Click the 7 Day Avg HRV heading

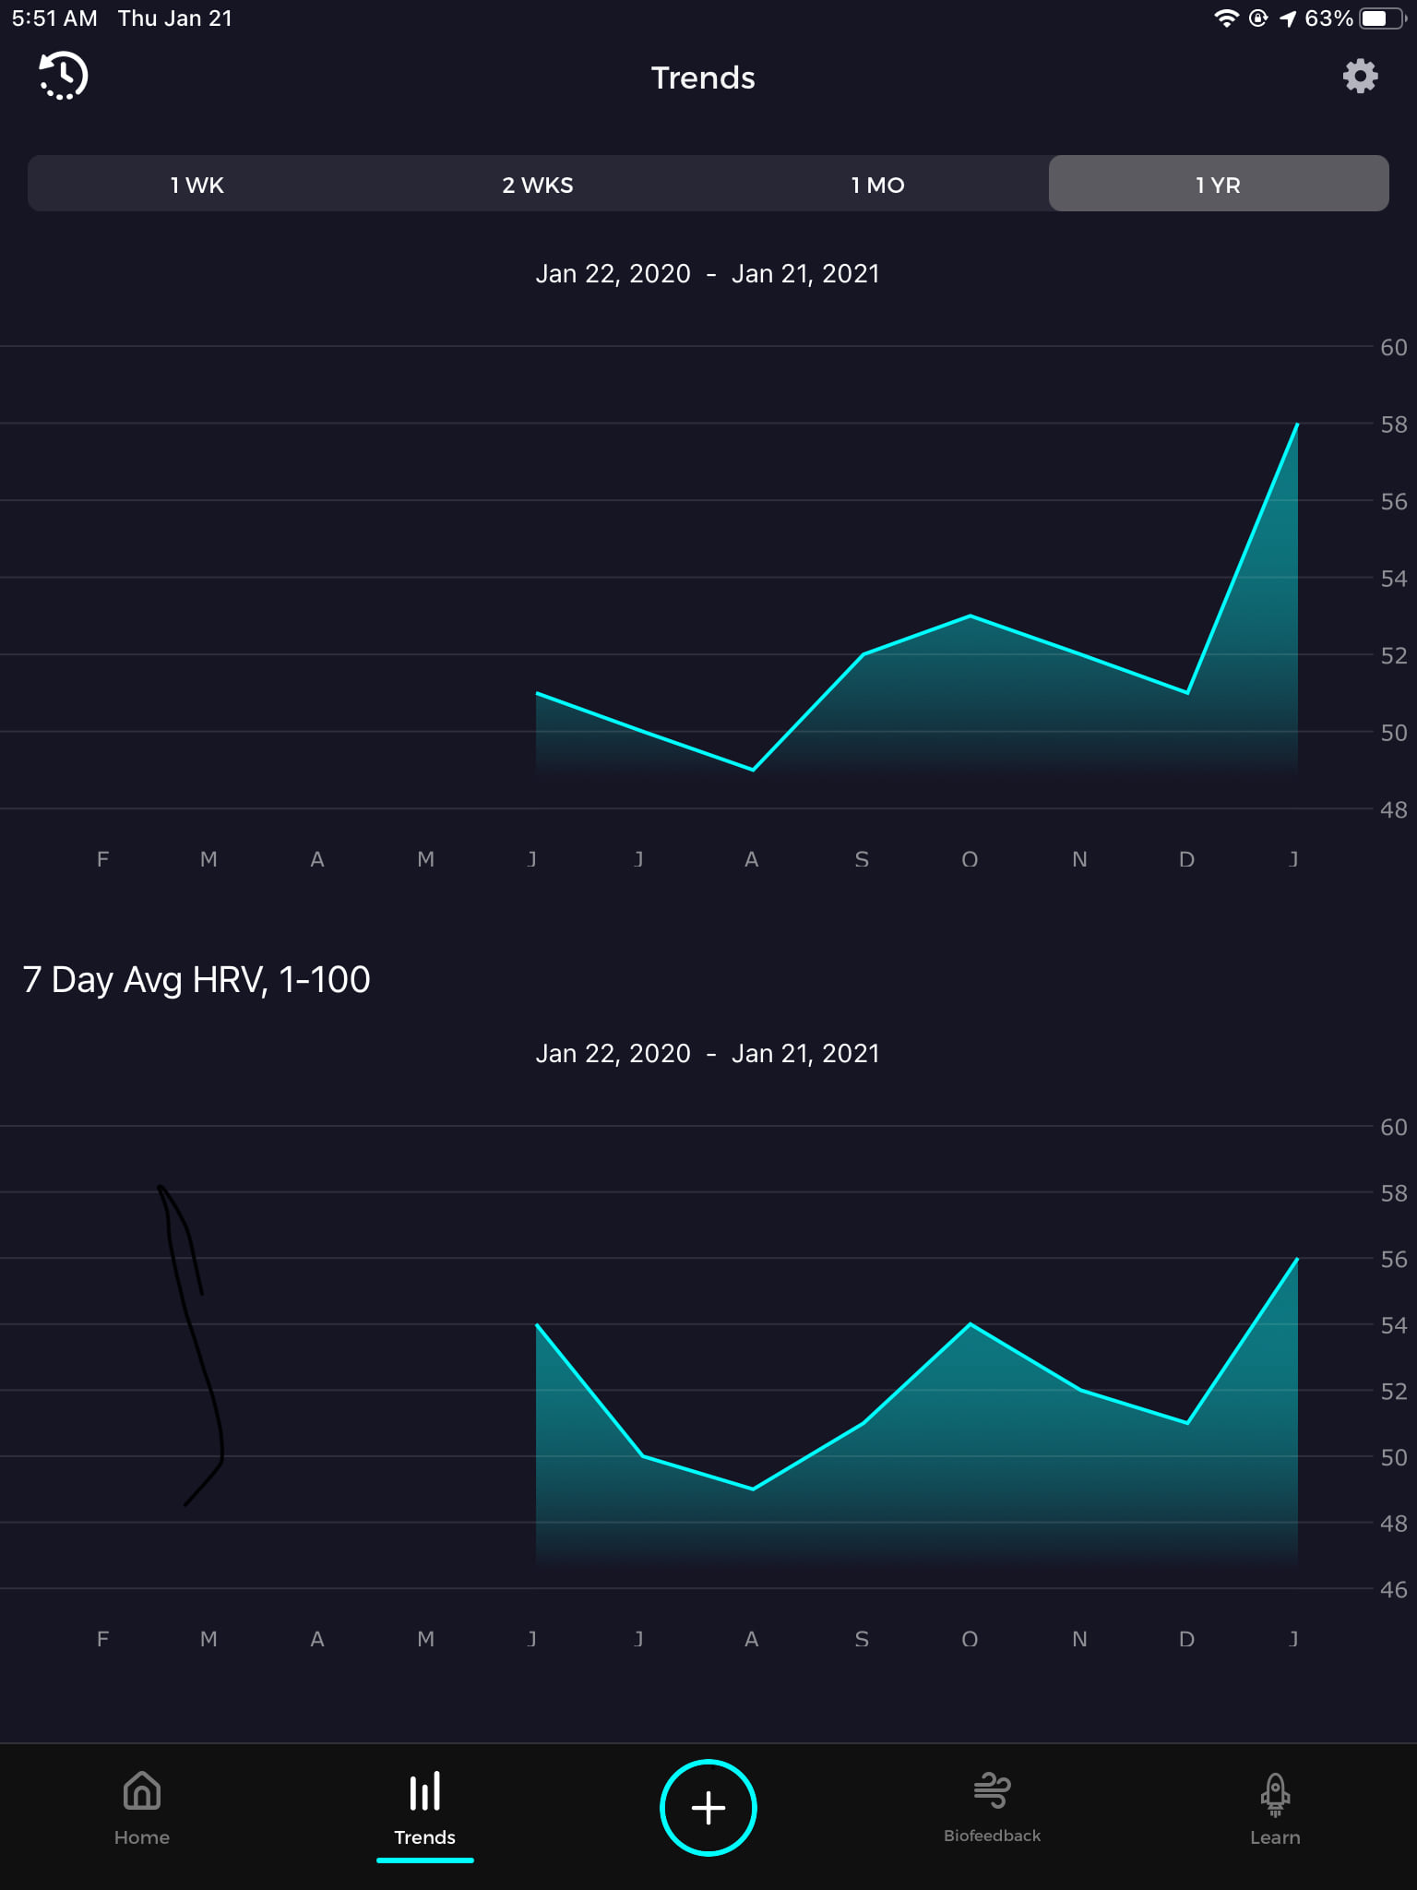(x=196, y=979)
